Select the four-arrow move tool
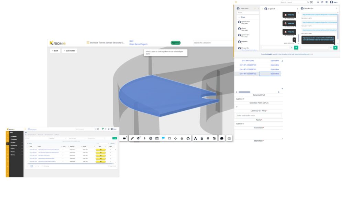The height and width of the screenshot is (197, 352). pyautogui.click(x=176, y=138)
